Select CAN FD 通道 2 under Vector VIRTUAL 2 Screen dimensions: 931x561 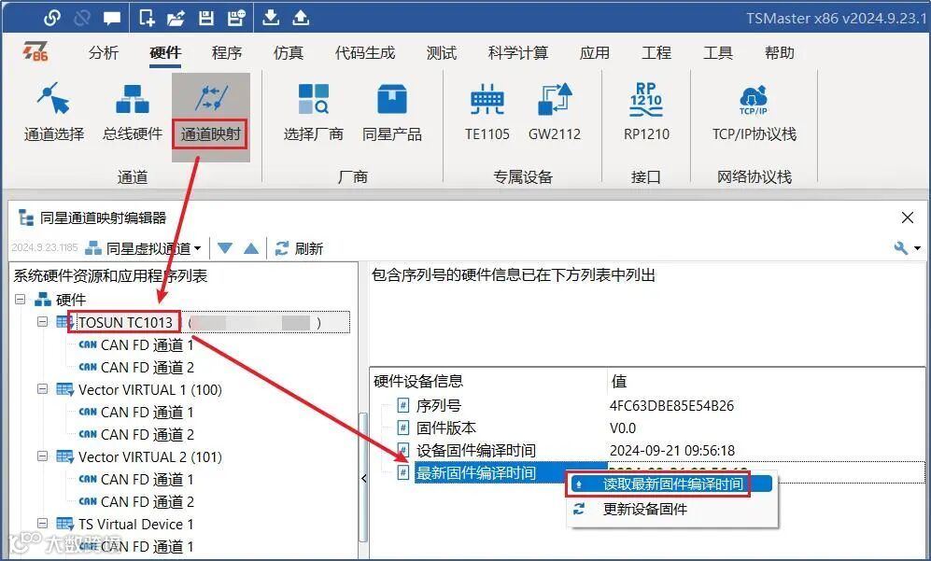136,501
